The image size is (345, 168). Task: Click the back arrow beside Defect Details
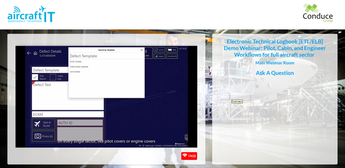pos(29,53)
